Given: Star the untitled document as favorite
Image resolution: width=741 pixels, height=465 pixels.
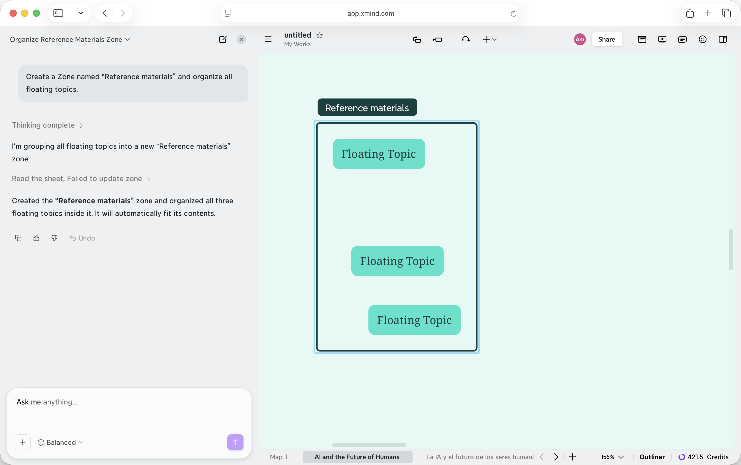Looking at the screenshot, I should [x=320, y=35].
